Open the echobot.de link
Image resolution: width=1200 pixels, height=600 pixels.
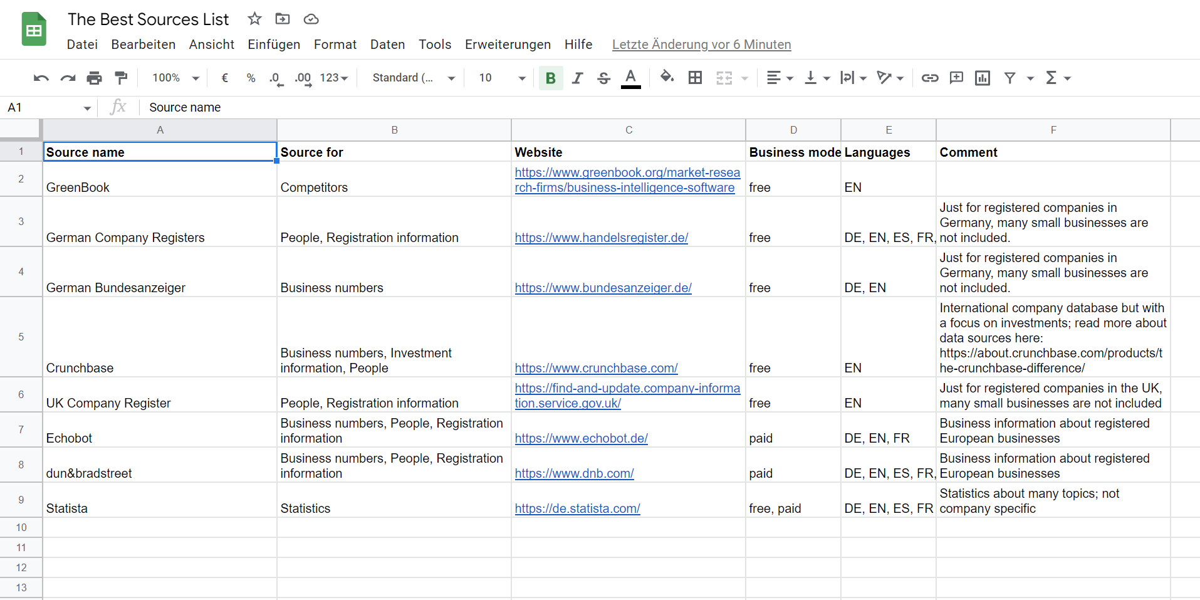[x=582, y=438]
